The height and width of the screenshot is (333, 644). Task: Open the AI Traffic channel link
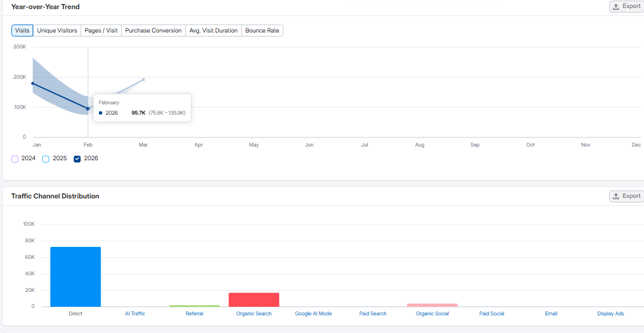[x=135, y=314]
